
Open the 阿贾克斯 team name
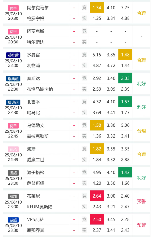(36, 31)
